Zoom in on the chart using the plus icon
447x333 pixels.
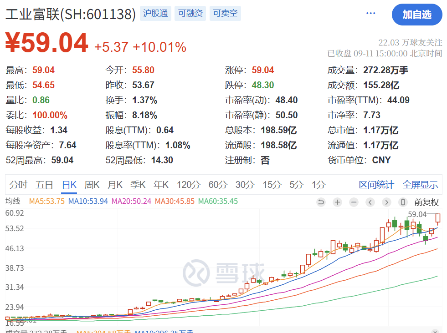(337, 202)
